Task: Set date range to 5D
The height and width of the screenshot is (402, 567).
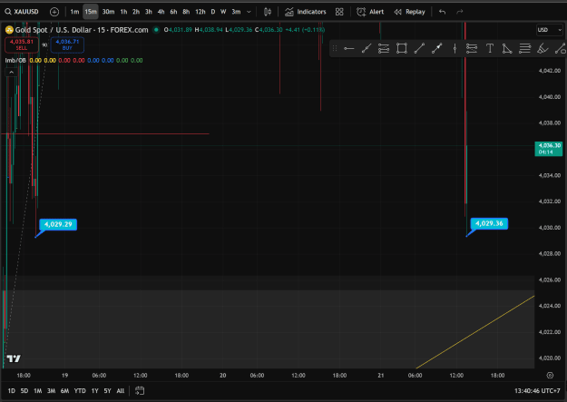Action: (x=24, y=391)
